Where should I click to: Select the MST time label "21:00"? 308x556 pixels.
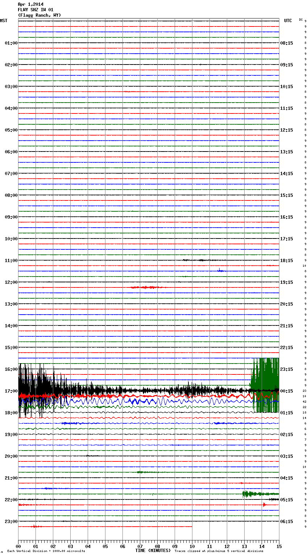(11, 478)
